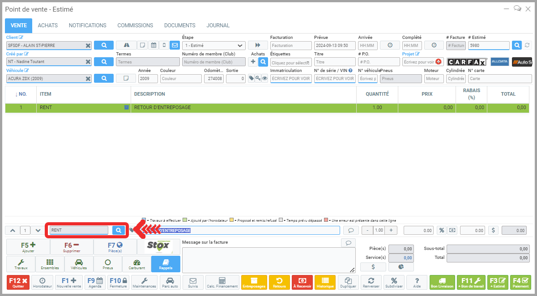
Task: Click the Carburant gauge button
Action: (x=136, y=264)
